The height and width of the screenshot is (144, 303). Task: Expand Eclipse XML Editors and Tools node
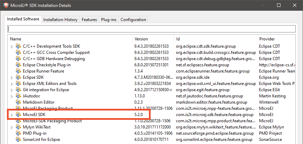pyautogui.click(x=12, y=84)
